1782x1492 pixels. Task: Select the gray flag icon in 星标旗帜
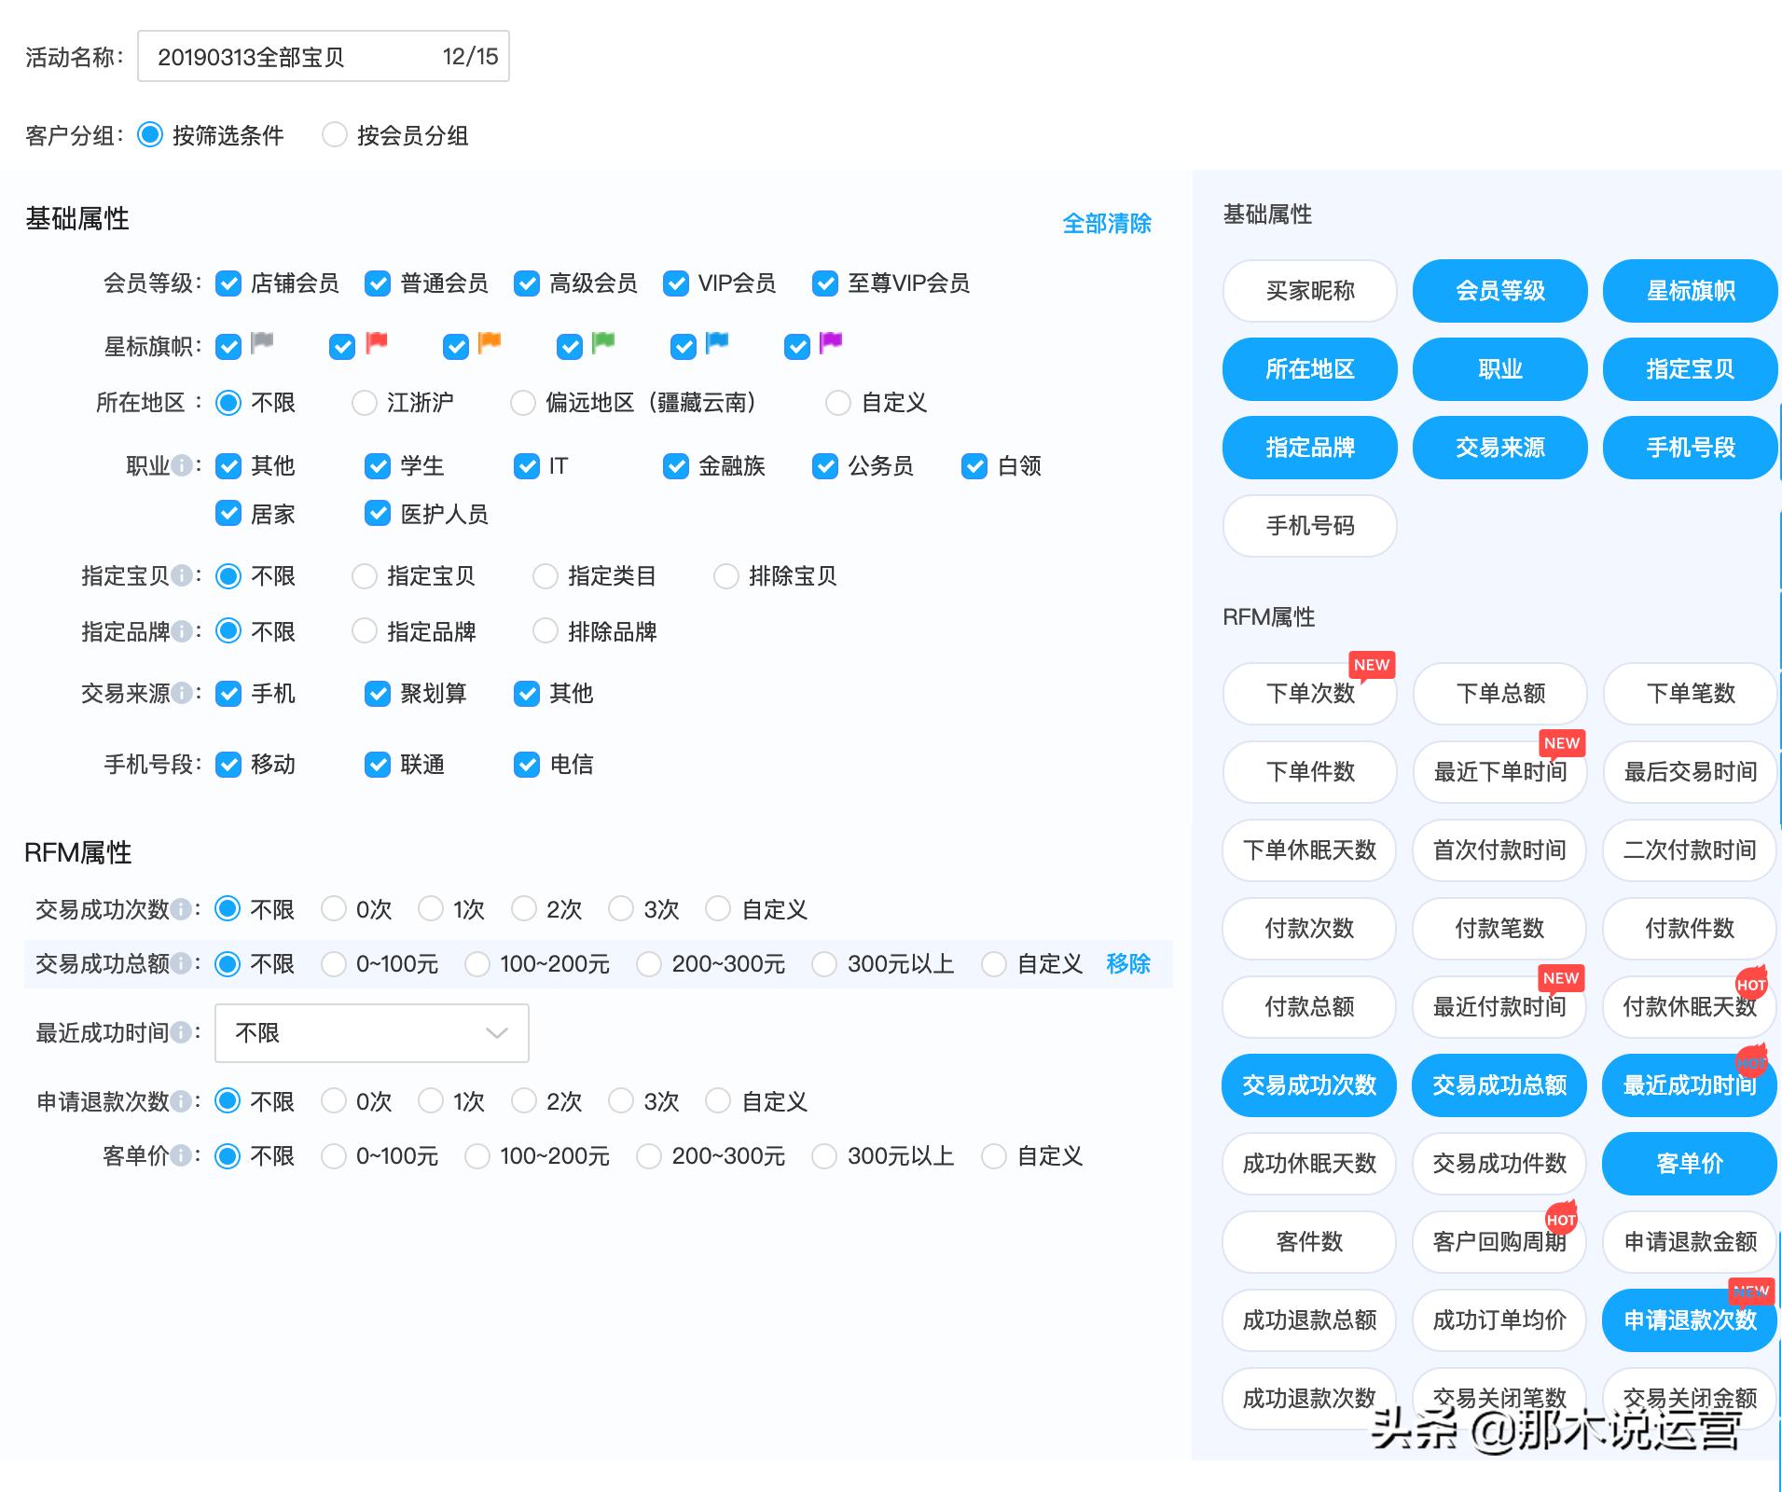click(x=263, y=344)
